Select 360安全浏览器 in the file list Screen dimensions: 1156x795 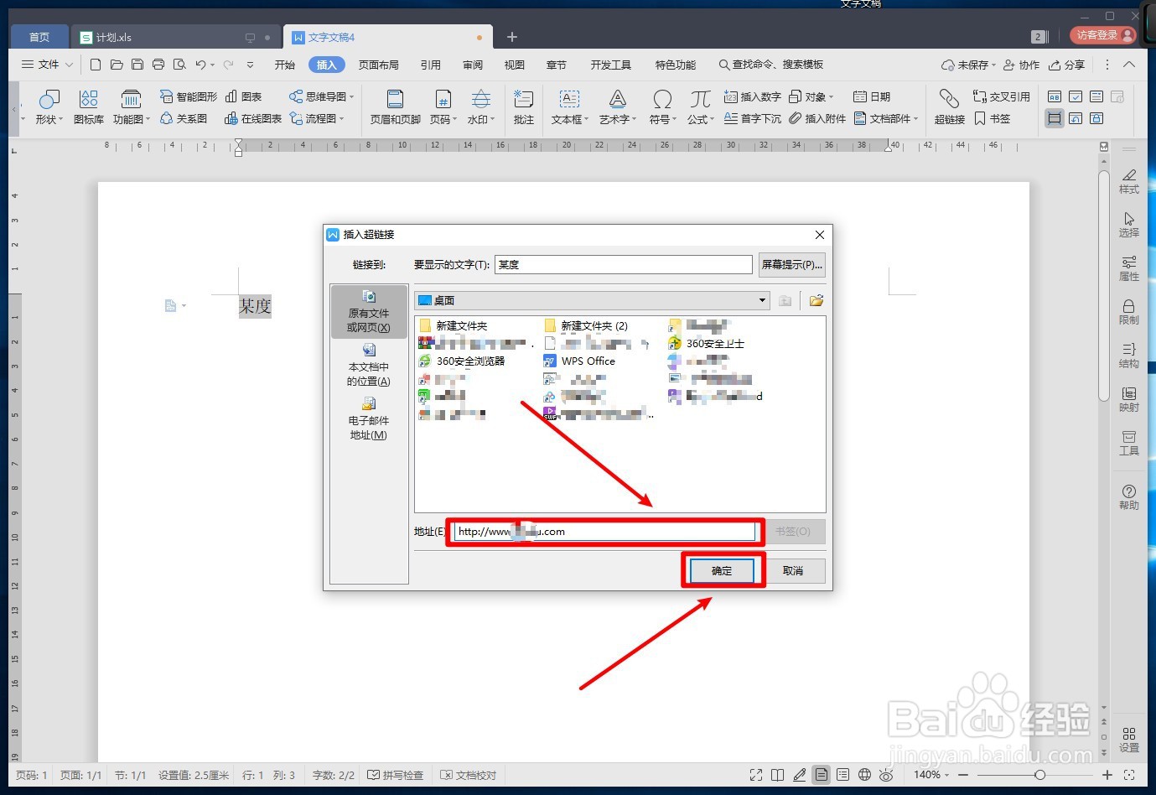(462, 361)
